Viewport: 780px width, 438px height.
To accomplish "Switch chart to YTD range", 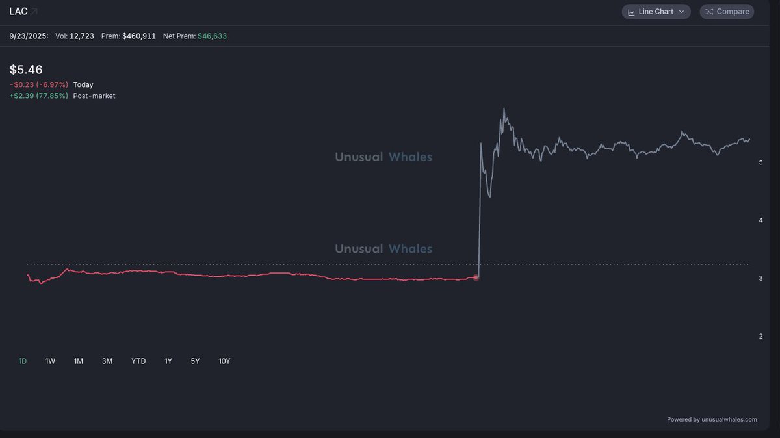I will (x=138, y=361).
